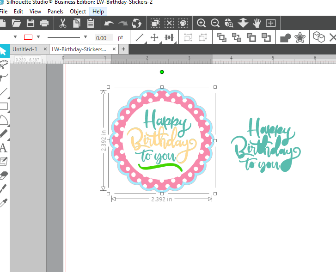This screenshot has height=272, width=336.
Task: Activate the Pan hand tool
Action: point(257,23)
